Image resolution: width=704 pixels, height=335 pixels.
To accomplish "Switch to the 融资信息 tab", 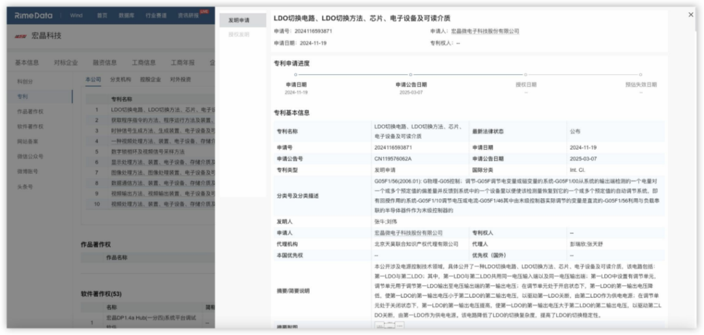I will [104, 62].
